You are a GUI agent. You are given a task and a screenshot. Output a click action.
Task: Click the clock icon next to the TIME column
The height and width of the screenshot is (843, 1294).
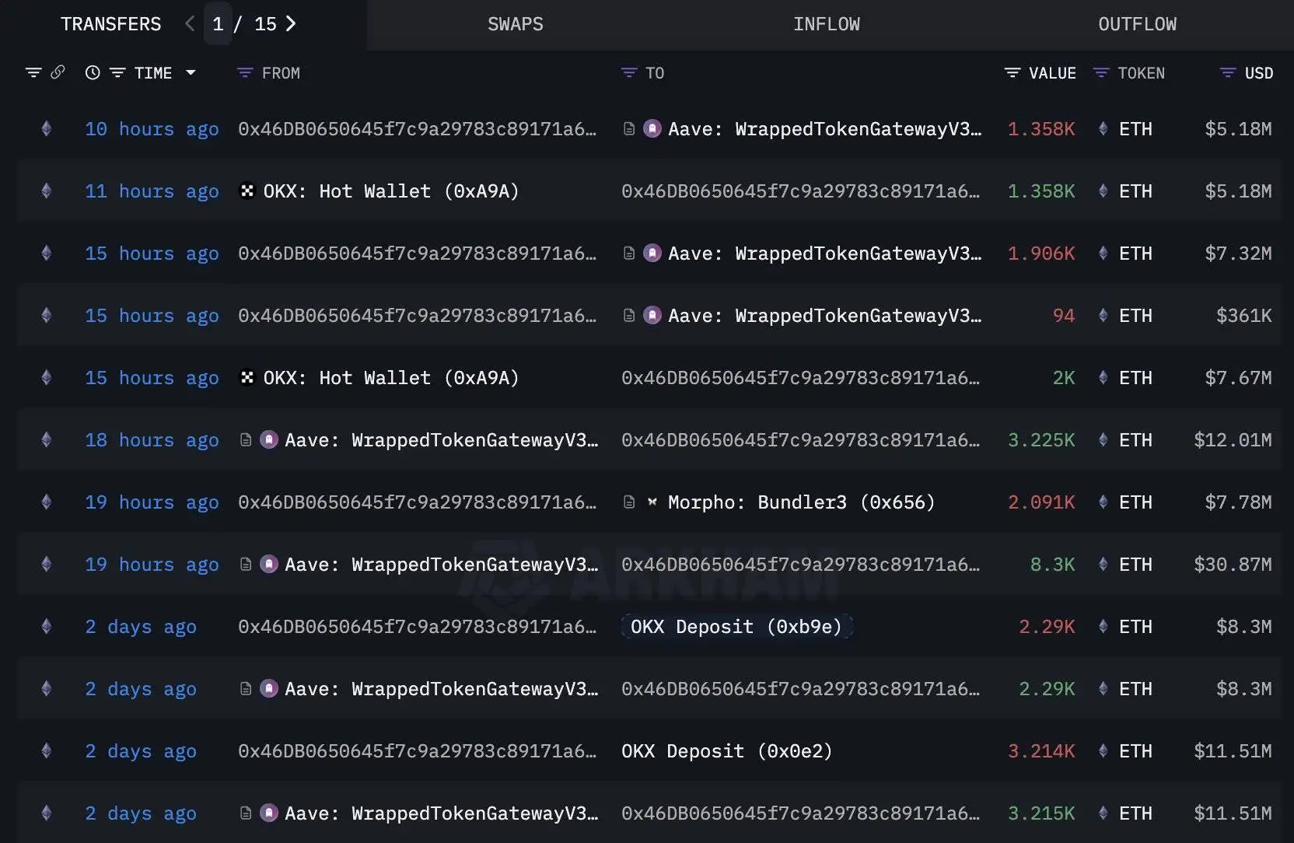click(93, 72)
